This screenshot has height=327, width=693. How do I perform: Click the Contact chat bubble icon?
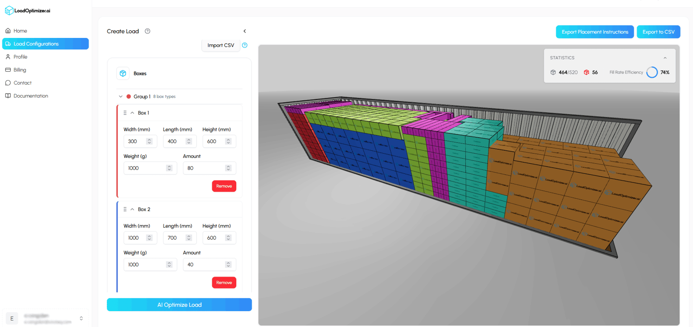point(8,83)
